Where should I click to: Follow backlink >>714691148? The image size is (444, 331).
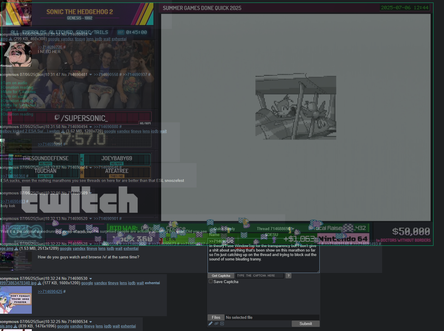click(337, 244)
